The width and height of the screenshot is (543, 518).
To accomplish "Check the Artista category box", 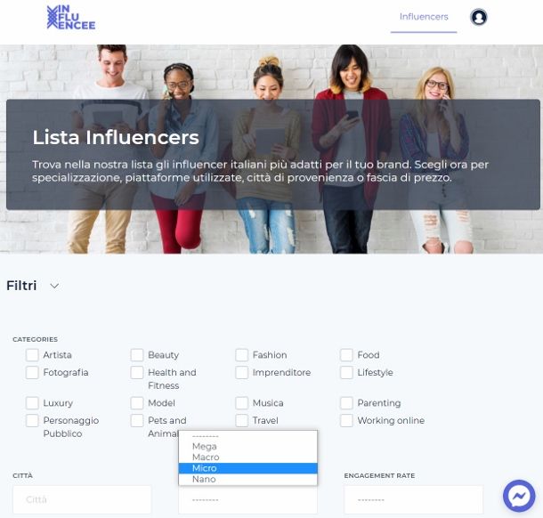I will coord(32,355).
